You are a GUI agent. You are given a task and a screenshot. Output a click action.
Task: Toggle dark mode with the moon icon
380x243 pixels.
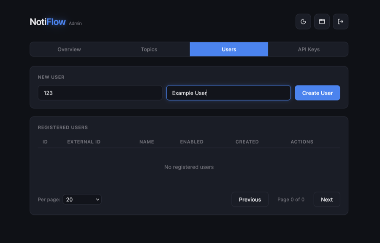click(x=303, y=21)
